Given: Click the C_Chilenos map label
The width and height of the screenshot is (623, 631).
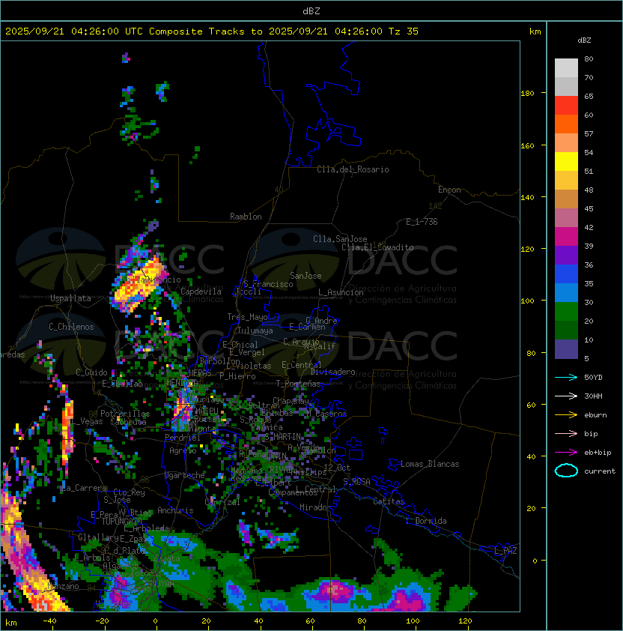Looking at the screenshot, I should tap(71, 327).
